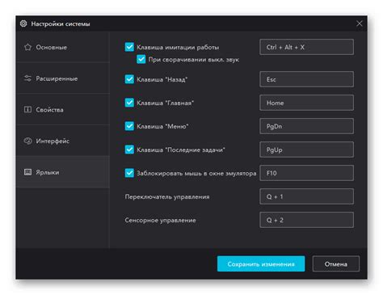Image resolution: width=383 pixels, height=295 pixels.
Task: Click the PgUp shortcut field
Action: pyautogui.click(x=306, y=150)
